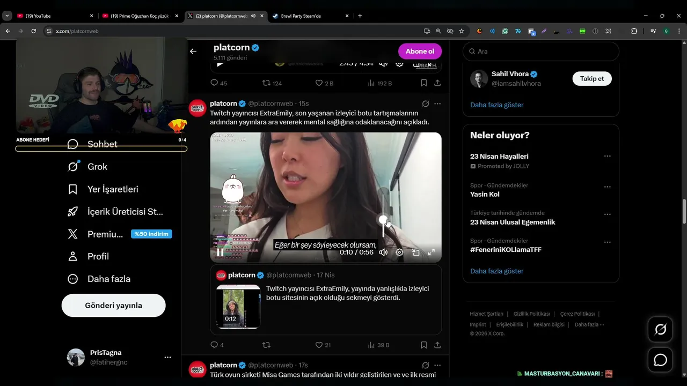Adjust the vertical volume slider handle
This screenshot has width=687, height=386.
tap(383, 220)
